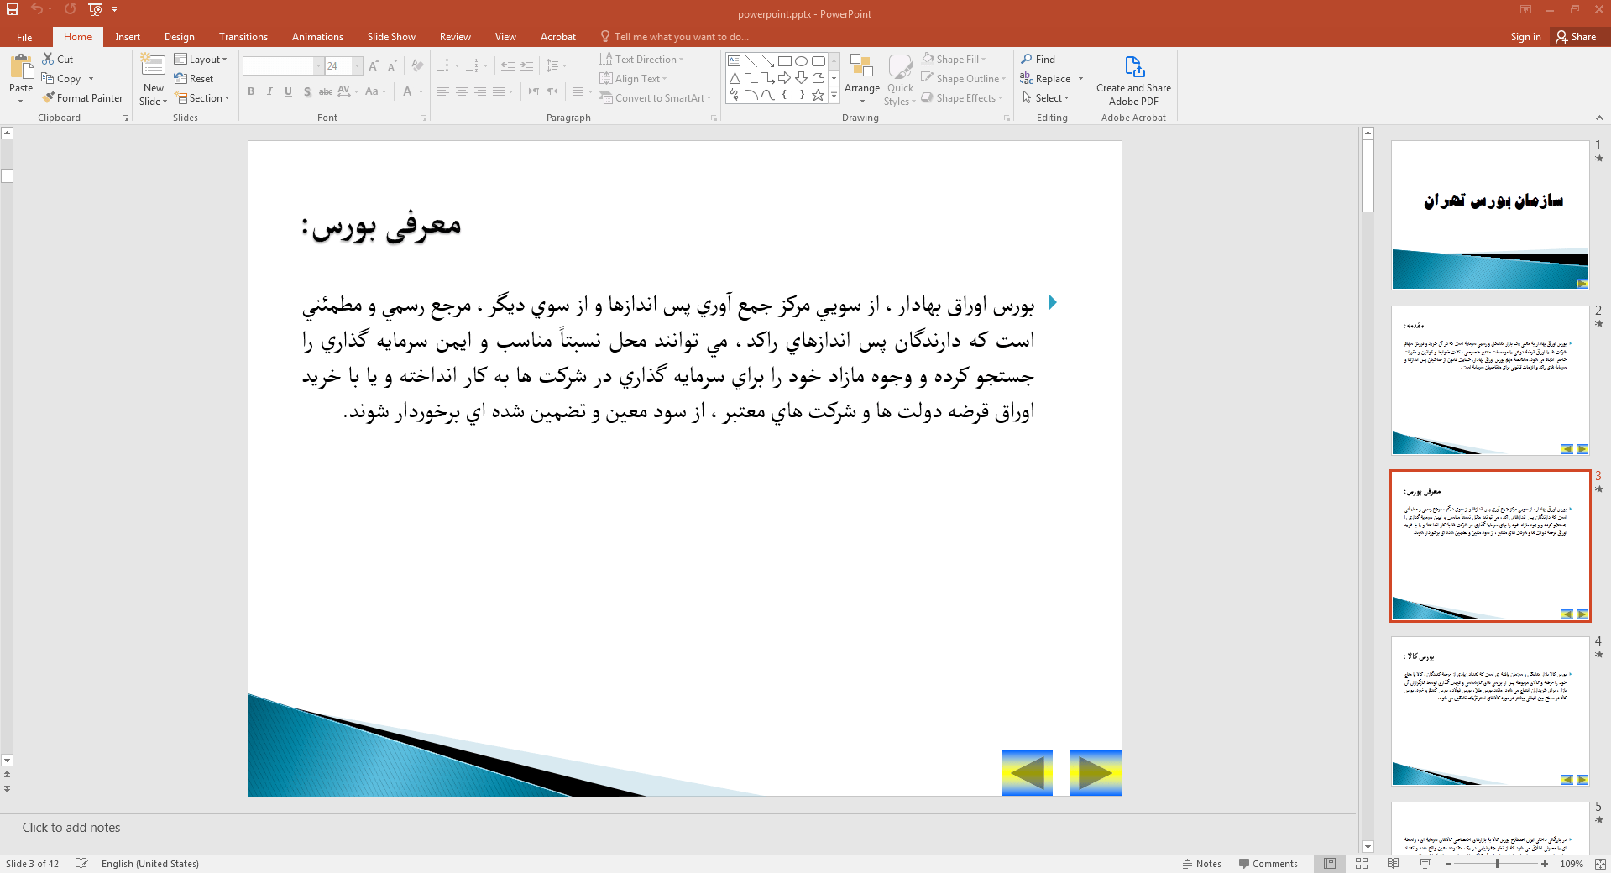Toggle Bold formatting
Image resolution: width=1611 pixels, height=873 pixels.
pyautogui.click(x=251, y=91)
